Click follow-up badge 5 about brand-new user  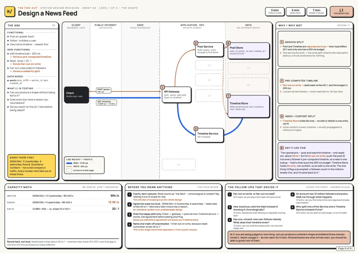click(x=230, y=220)
